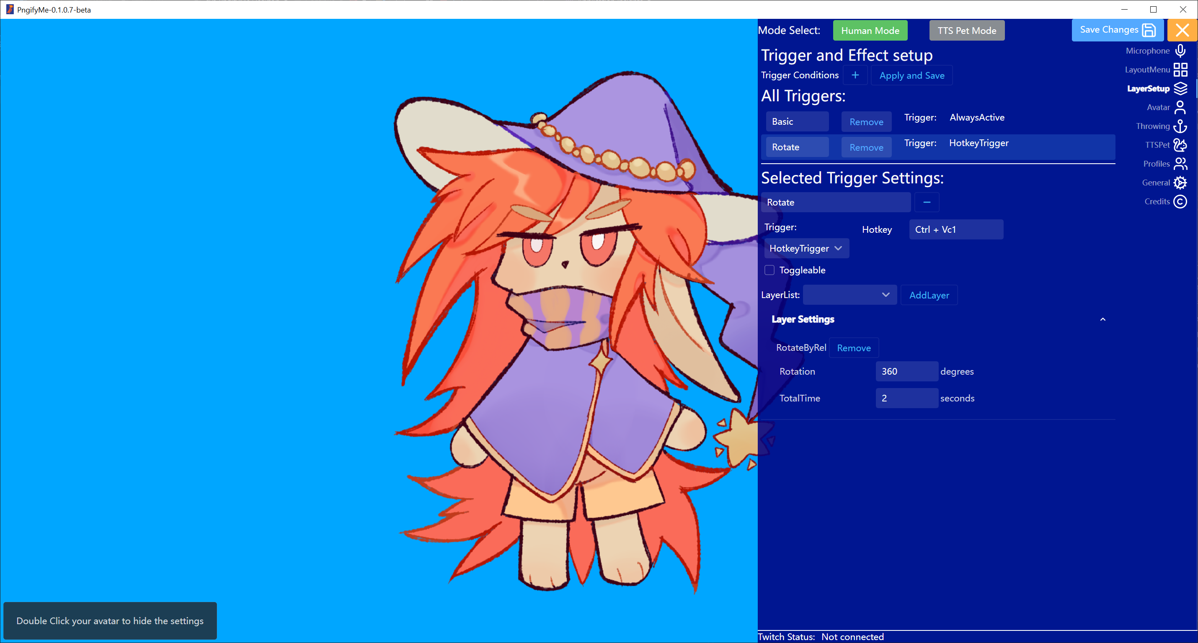This screenshot has height=643, width=1198.
Task: Click Apply and Save button
Action: pos(911,75)
